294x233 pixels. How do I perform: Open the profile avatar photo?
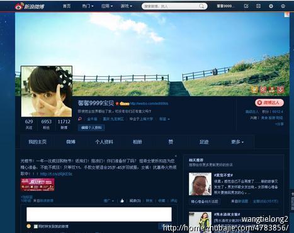tap(47, 91)
